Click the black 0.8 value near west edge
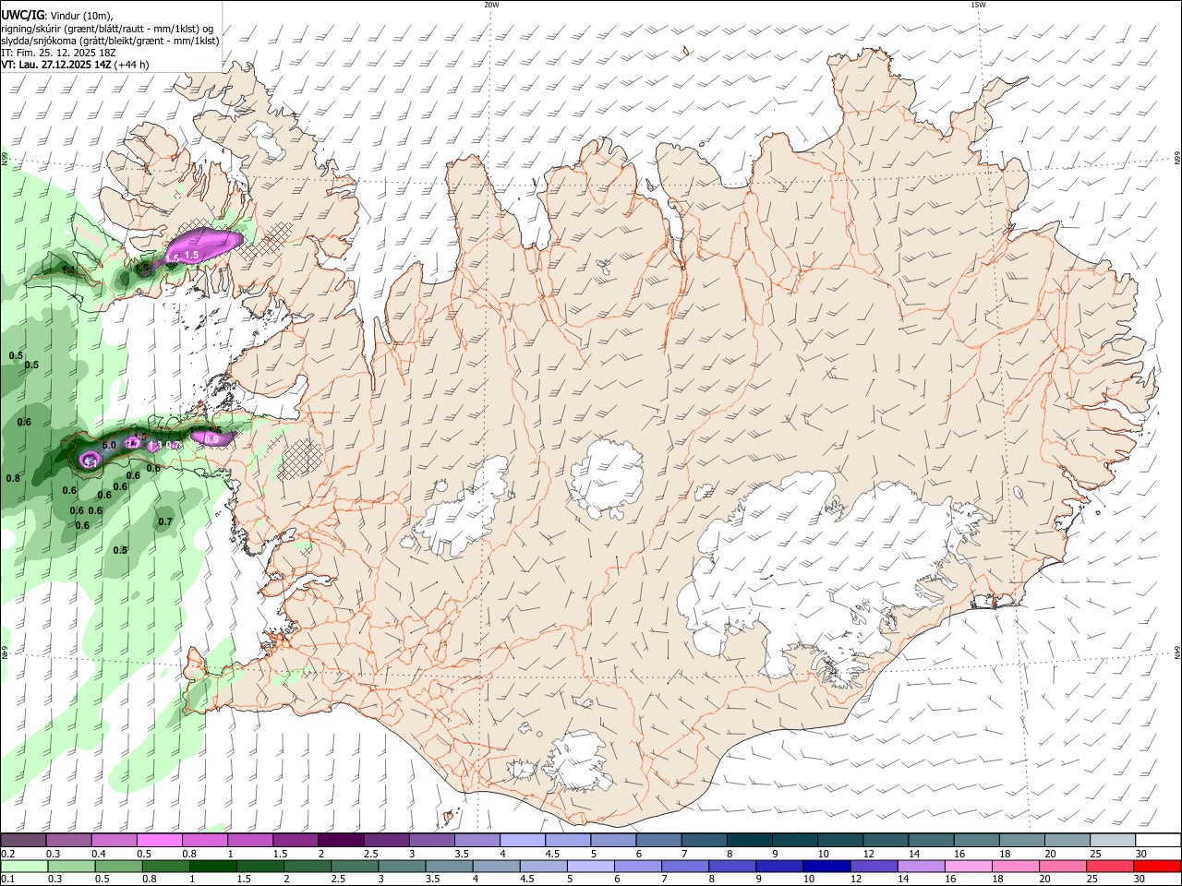Image resolution: width=1182 pixels, height=886 pixels. pos(13,478)
